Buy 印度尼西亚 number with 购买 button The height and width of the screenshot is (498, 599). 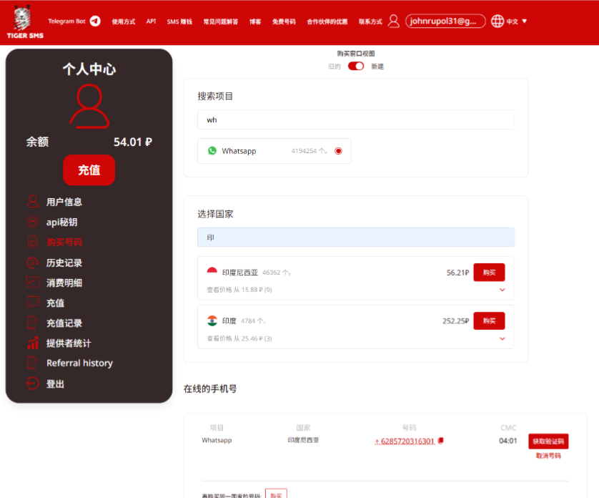pyautogui.click(x=489, y=273)
